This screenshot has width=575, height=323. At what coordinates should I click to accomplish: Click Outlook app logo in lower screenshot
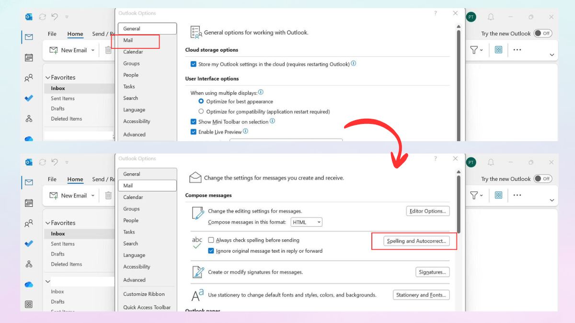[29, 162]
